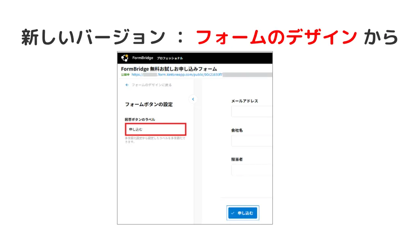Click the 会社名 input box

tap(251, 141)
